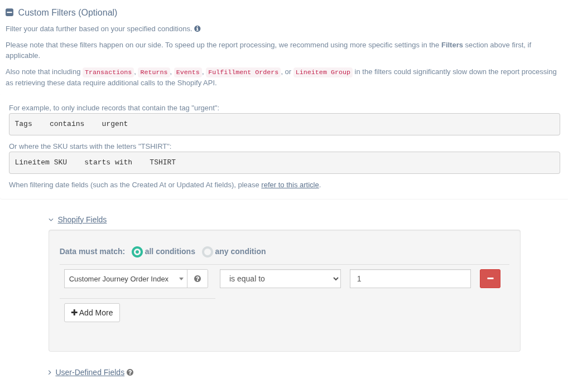568x384 pixels.
Task: Click the 'Tags contains urgent' example block
Action: (284, 124)
